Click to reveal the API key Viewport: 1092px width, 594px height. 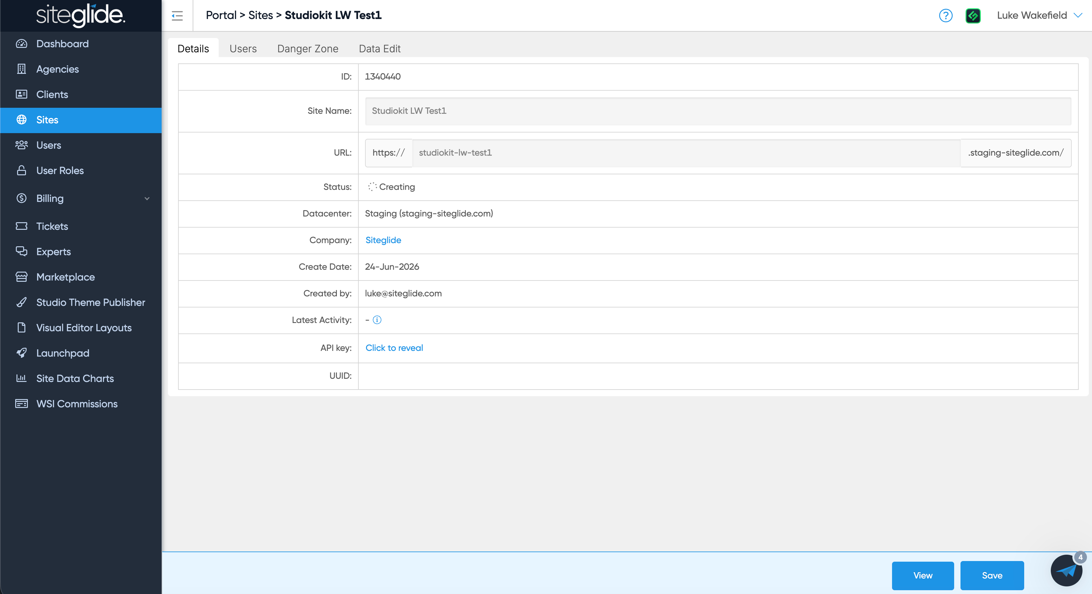click(x=394, y=348)
